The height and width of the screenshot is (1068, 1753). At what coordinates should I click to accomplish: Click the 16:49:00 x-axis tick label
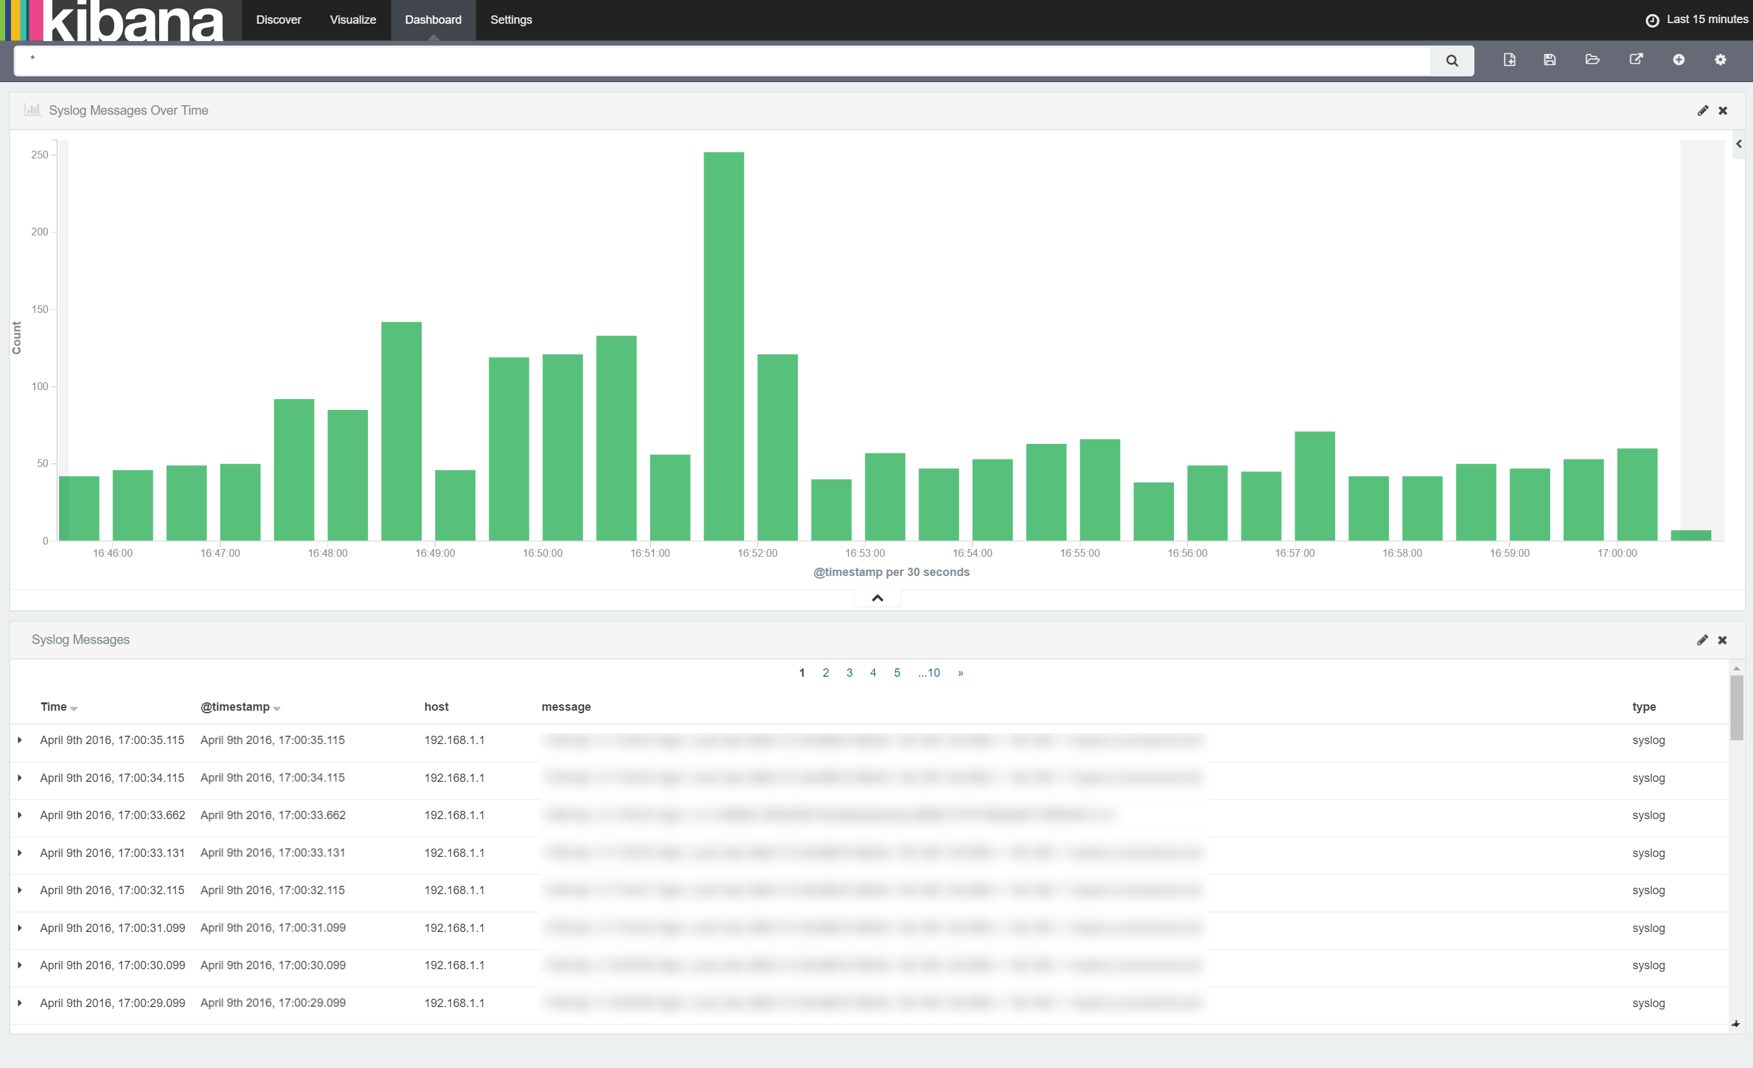click(435, 553)
